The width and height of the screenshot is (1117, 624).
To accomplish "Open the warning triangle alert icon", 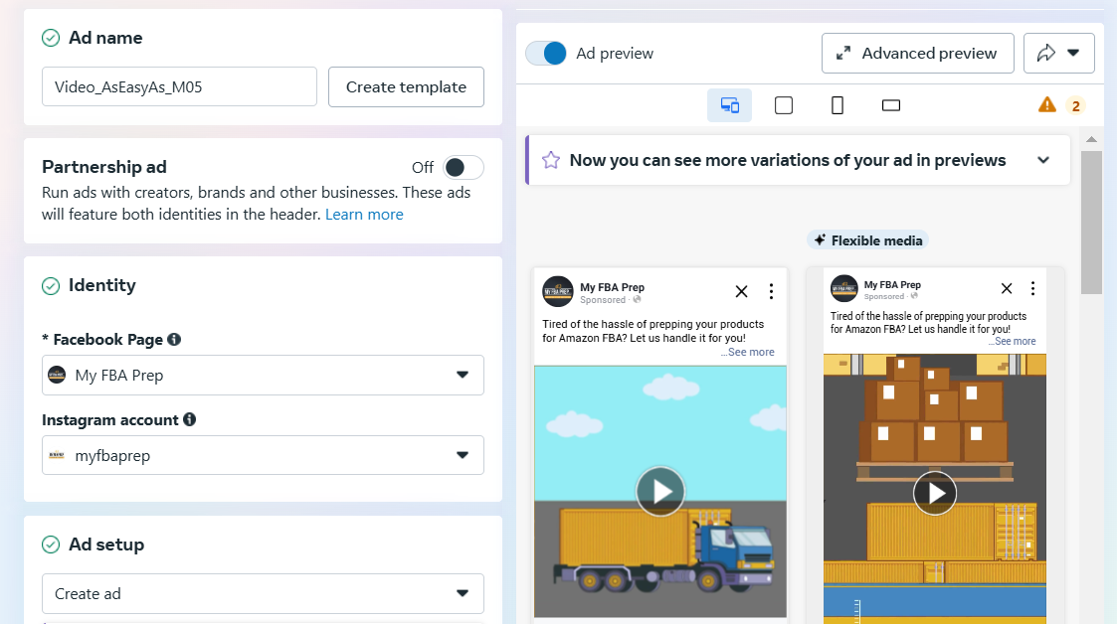I will pos(1047,105).
